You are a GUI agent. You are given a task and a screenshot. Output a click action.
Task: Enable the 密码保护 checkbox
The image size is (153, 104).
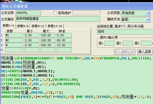pyautogui.click(x=55, y=13)
